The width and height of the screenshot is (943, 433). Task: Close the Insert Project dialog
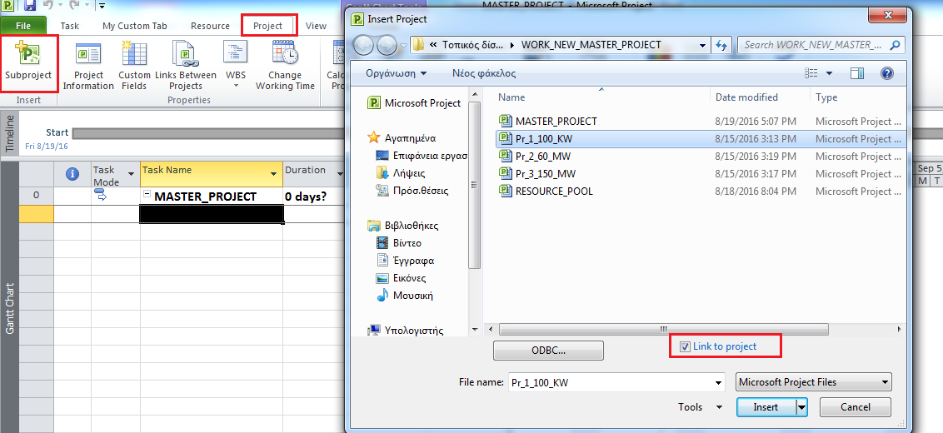tap(890, 17)
